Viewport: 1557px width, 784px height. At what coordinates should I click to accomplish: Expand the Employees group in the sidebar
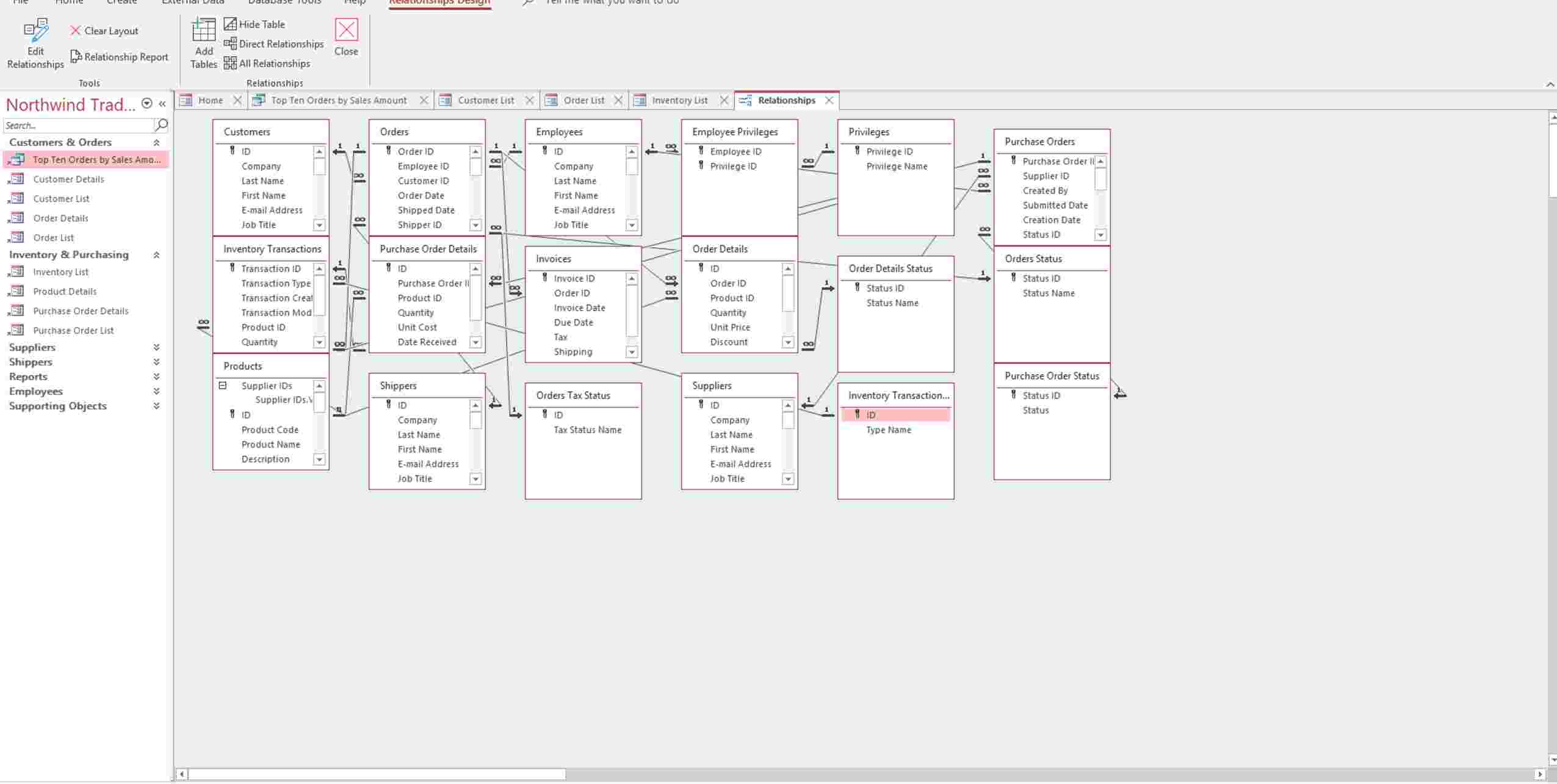[157, 391]
